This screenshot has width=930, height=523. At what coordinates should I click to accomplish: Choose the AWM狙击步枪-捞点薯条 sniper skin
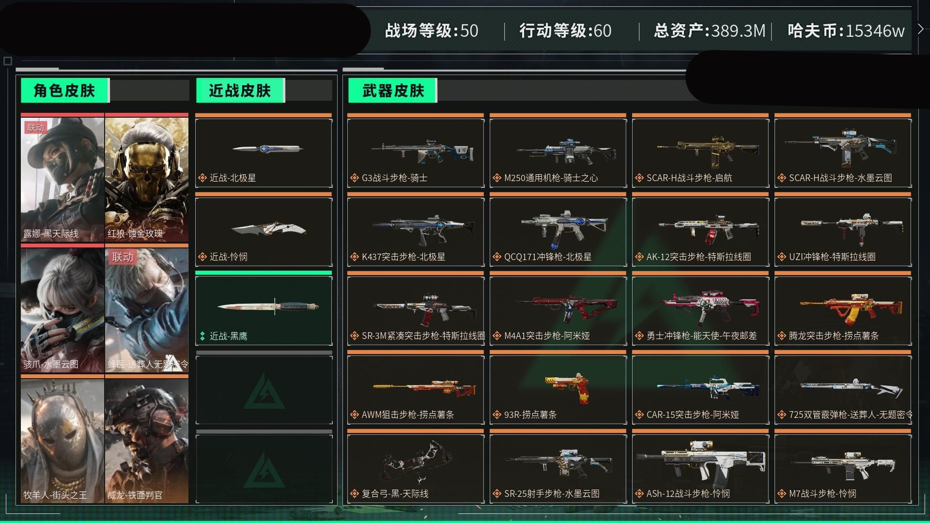pyautogui.click(x=416, y=390)
